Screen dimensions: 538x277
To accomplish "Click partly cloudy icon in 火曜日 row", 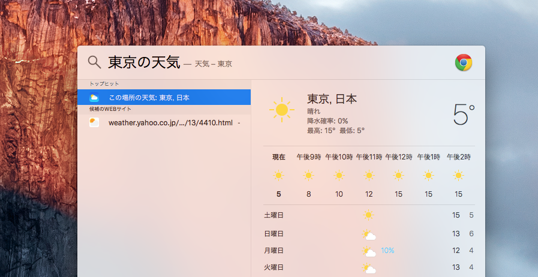I will coord(369,268).
